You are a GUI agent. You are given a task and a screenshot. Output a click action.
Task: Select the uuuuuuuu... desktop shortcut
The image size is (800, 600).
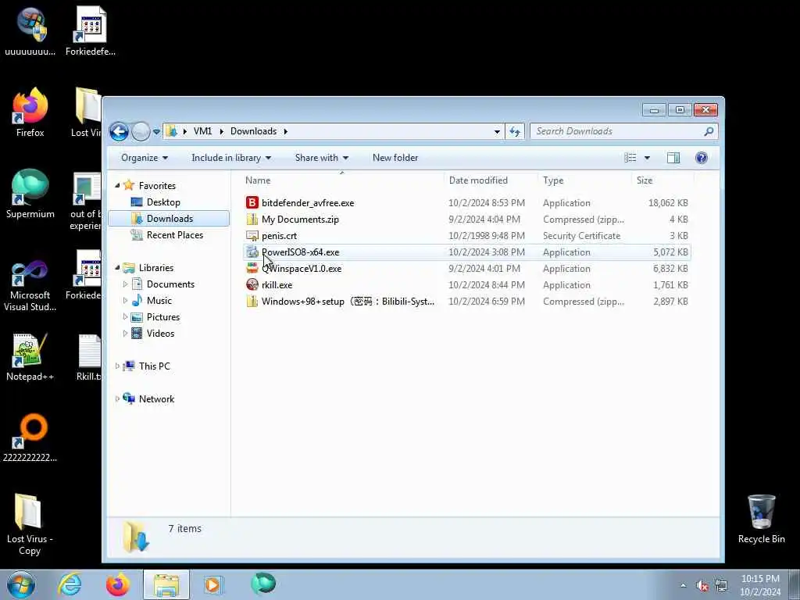point(30,30)
